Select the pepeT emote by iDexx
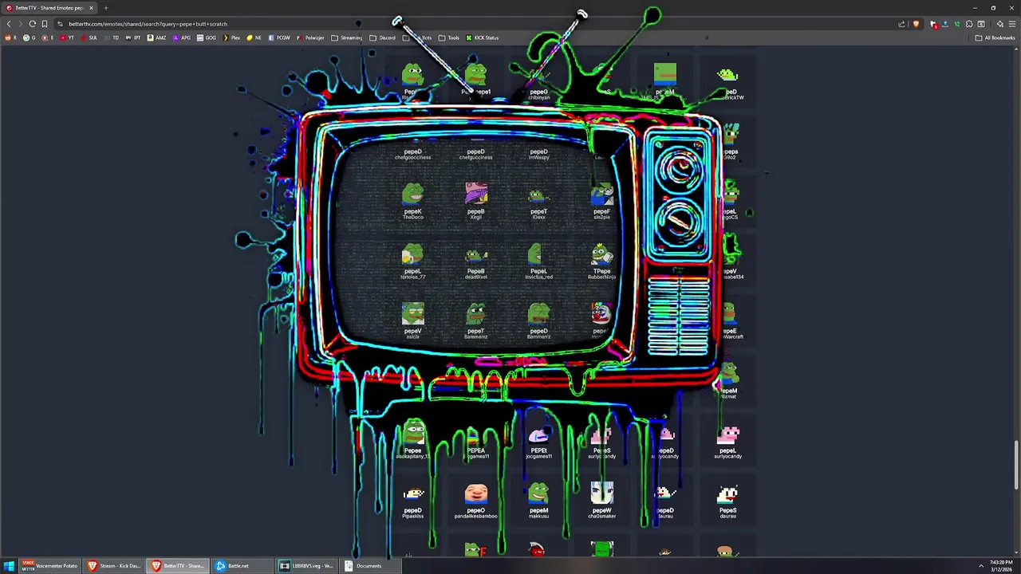The width and height of the screenshot is (1021, 574). pos(538,201)
